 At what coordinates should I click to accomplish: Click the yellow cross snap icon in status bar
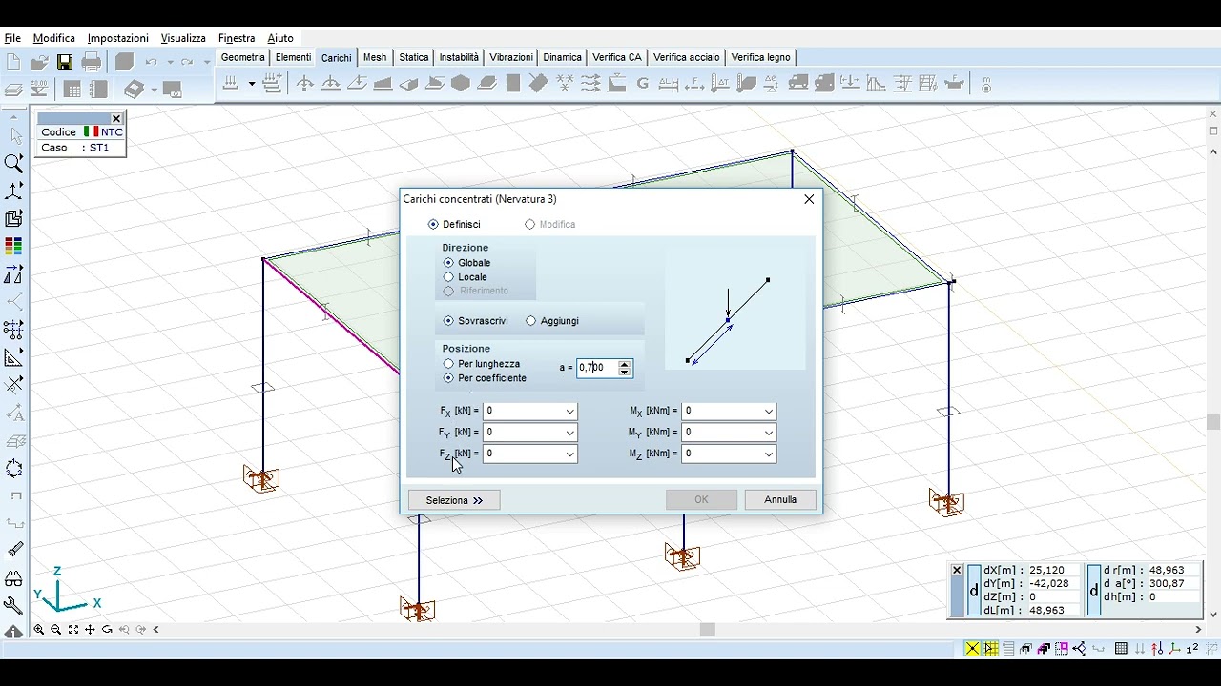pos(972,649)
